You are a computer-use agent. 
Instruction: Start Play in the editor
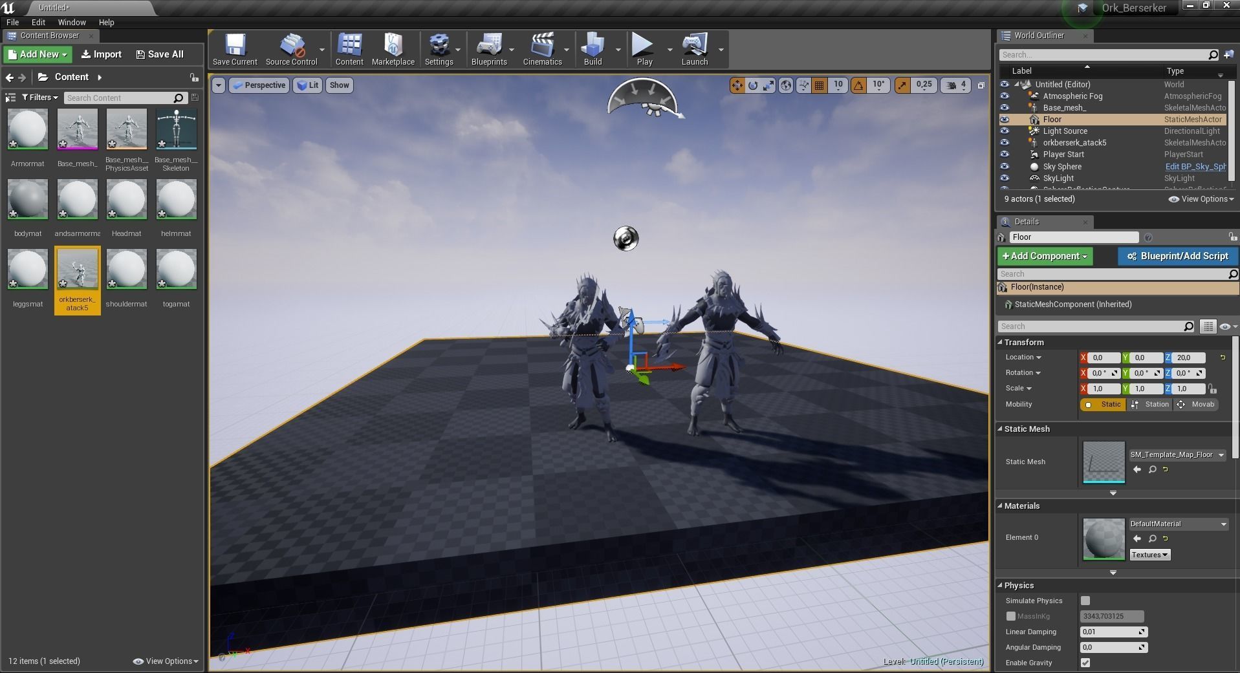[644, 49]
